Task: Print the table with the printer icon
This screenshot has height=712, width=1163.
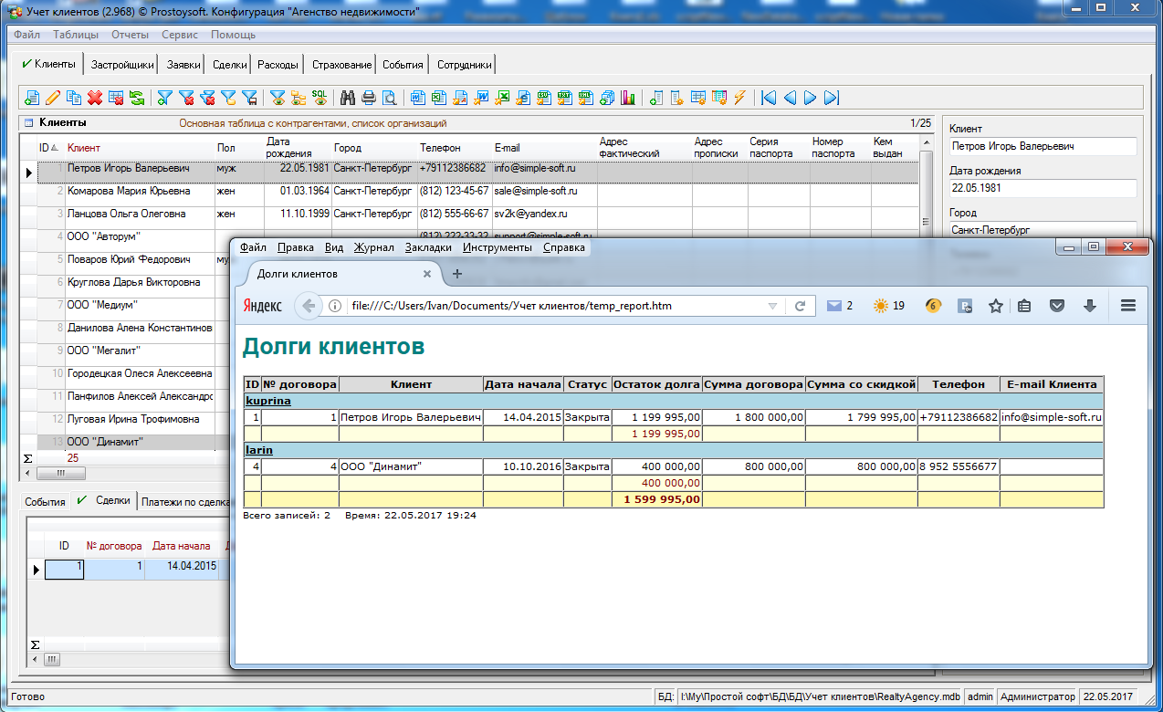Action: (x=369, y=98)
